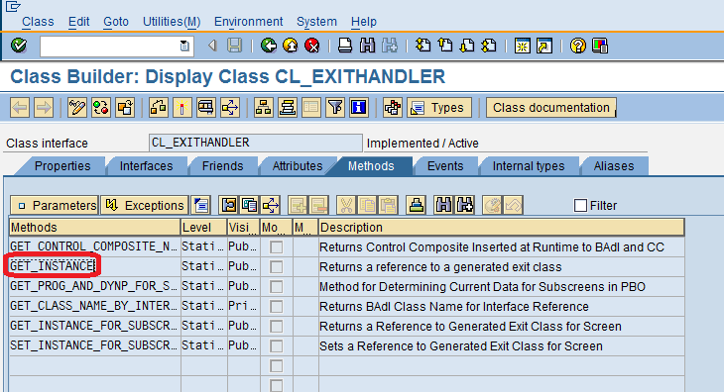The width and height of the screenshot is (724, 392).
Task: Toggle checkbox in SET_INSTANCE_FOR_SUBSCR row
Action: pyautogui.click(x=276, y=346)
